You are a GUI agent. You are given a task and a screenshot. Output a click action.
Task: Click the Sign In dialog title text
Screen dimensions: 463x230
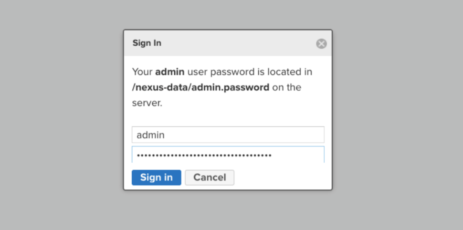point(147,43)
